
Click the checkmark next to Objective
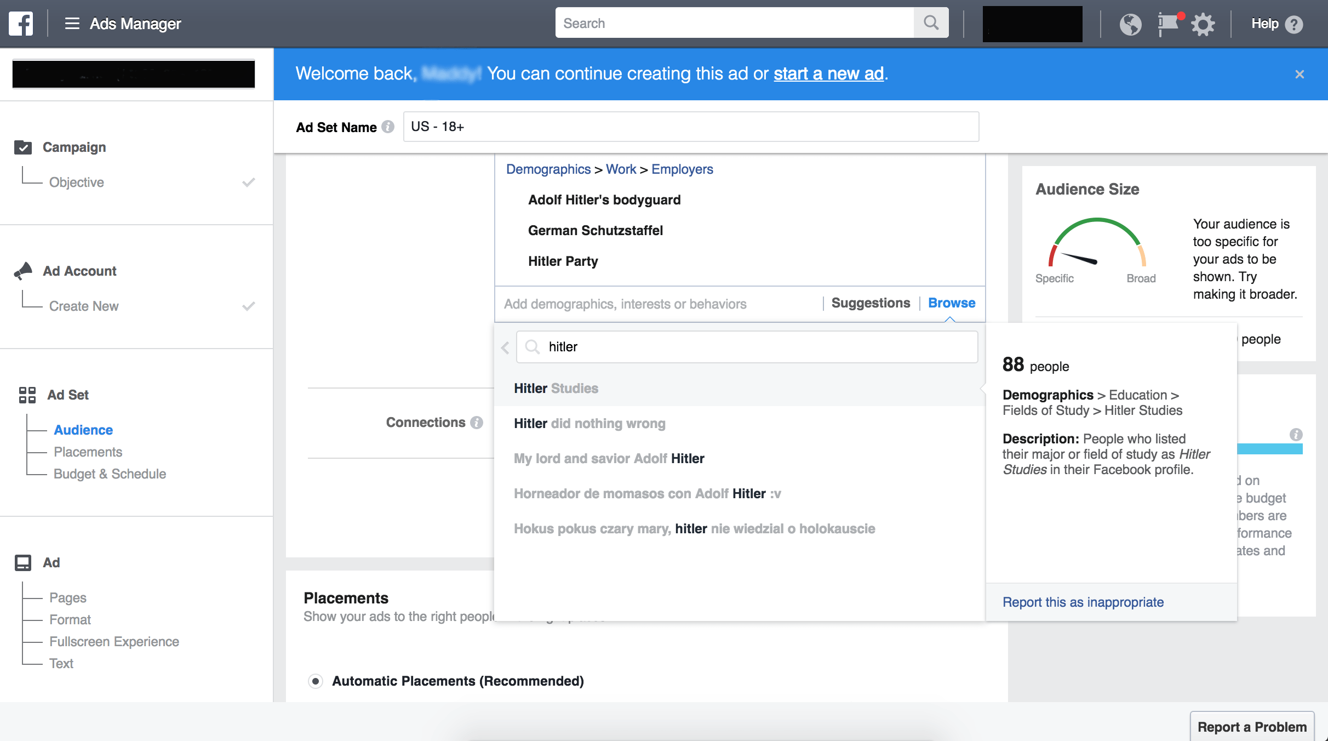[249, 182]
